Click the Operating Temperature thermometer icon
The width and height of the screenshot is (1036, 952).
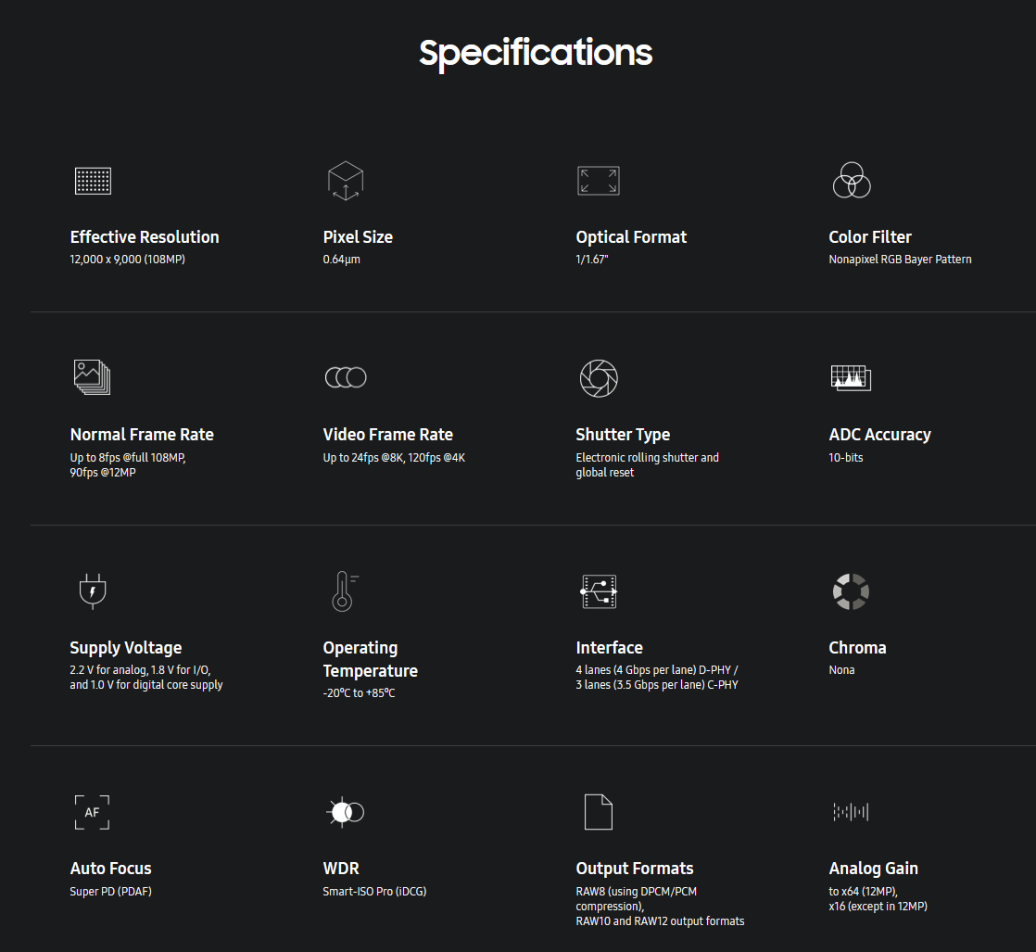click(x=344, y=591)
